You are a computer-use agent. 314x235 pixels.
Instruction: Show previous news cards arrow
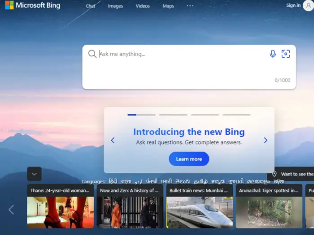tap(11, 209)
